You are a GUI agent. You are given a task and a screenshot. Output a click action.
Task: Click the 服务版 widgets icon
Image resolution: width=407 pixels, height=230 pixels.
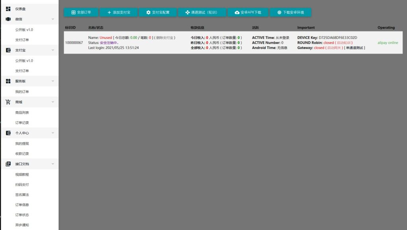pos(8,81)
